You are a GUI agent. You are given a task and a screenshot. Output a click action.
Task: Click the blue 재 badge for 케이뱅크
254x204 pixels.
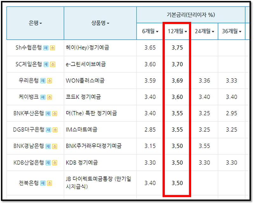43,97
